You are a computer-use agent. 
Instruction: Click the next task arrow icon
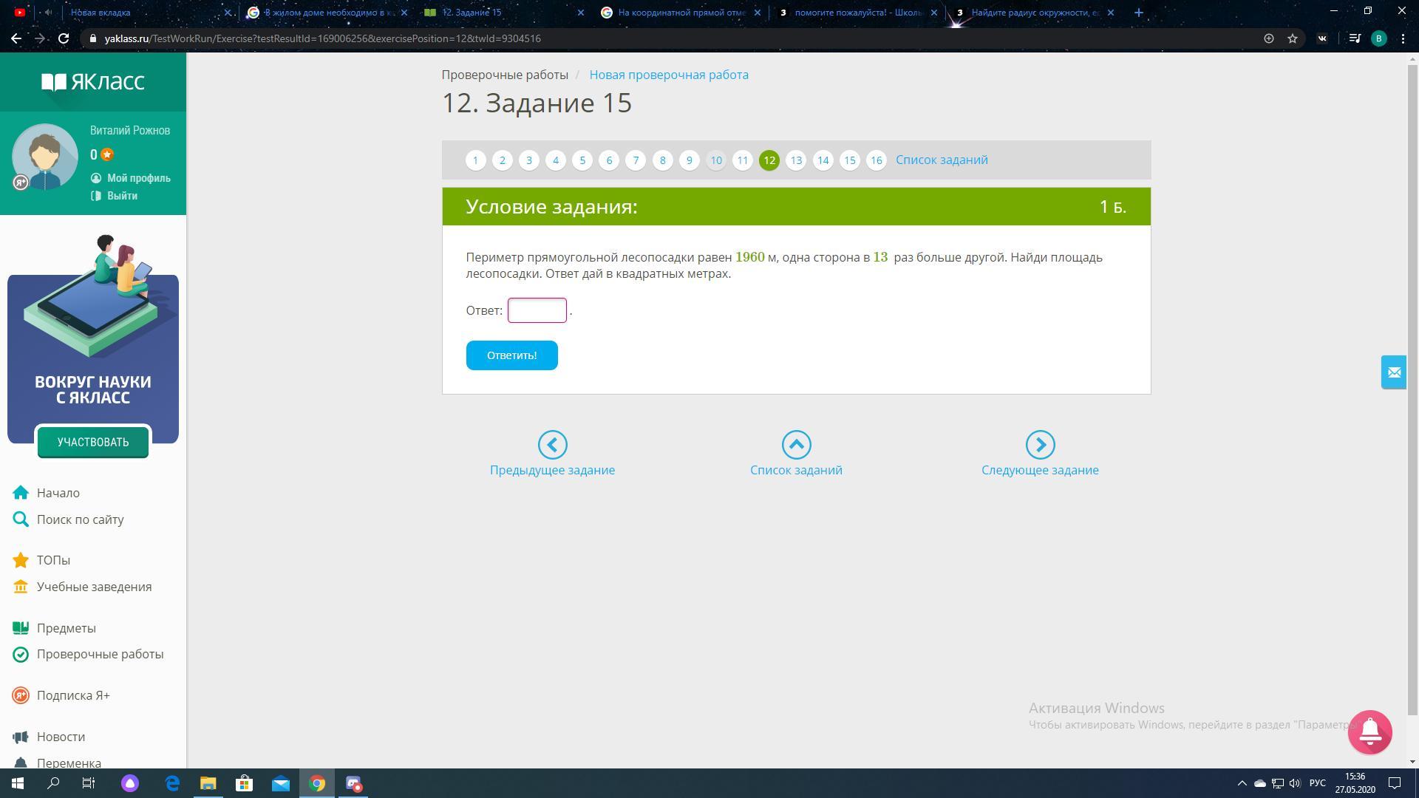click(1040, 445)
